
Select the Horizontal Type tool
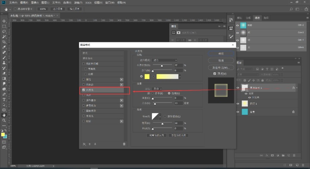(x=4, y=100)
